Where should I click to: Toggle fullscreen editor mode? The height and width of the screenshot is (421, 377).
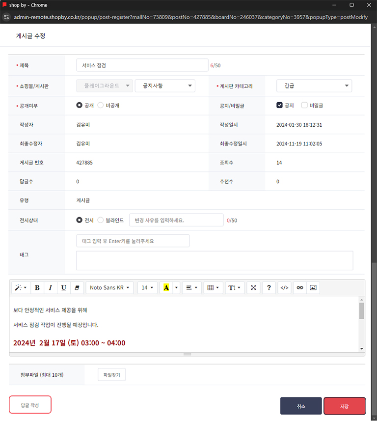(x=253, y=288)
